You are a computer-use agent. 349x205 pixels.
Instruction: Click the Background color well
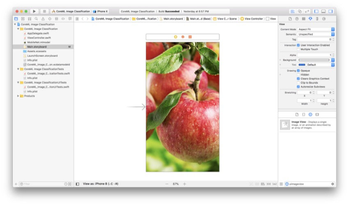pyautogui.click(x=314, y=60)
